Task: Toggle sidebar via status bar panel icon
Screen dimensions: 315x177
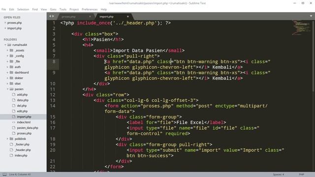Action: [x=4, y=175]
